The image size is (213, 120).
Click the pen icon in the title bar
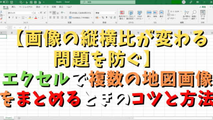coord(191,2)
